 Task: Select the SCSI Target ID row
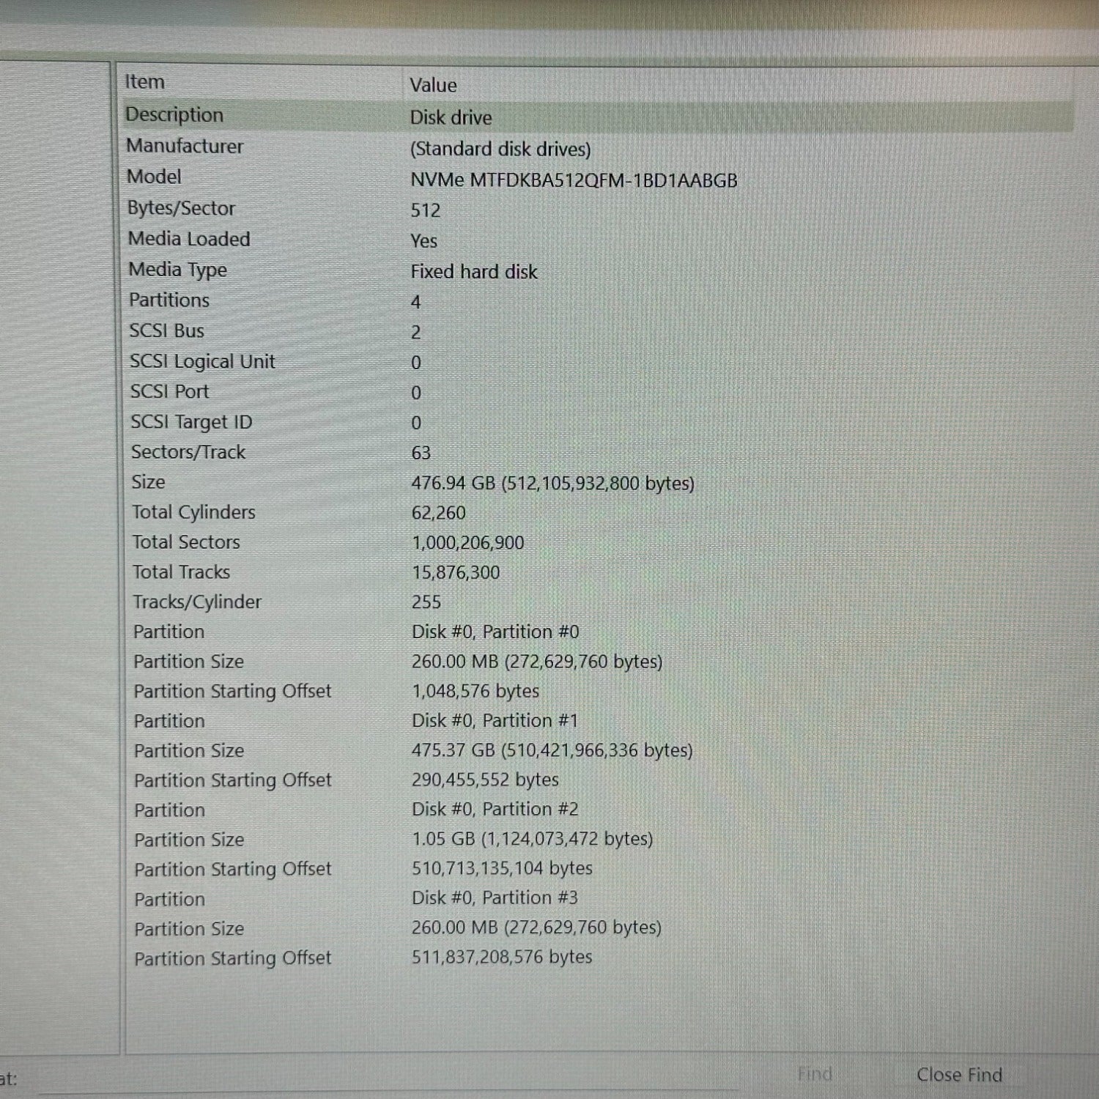pyautogui.click(x=191, y=422)
